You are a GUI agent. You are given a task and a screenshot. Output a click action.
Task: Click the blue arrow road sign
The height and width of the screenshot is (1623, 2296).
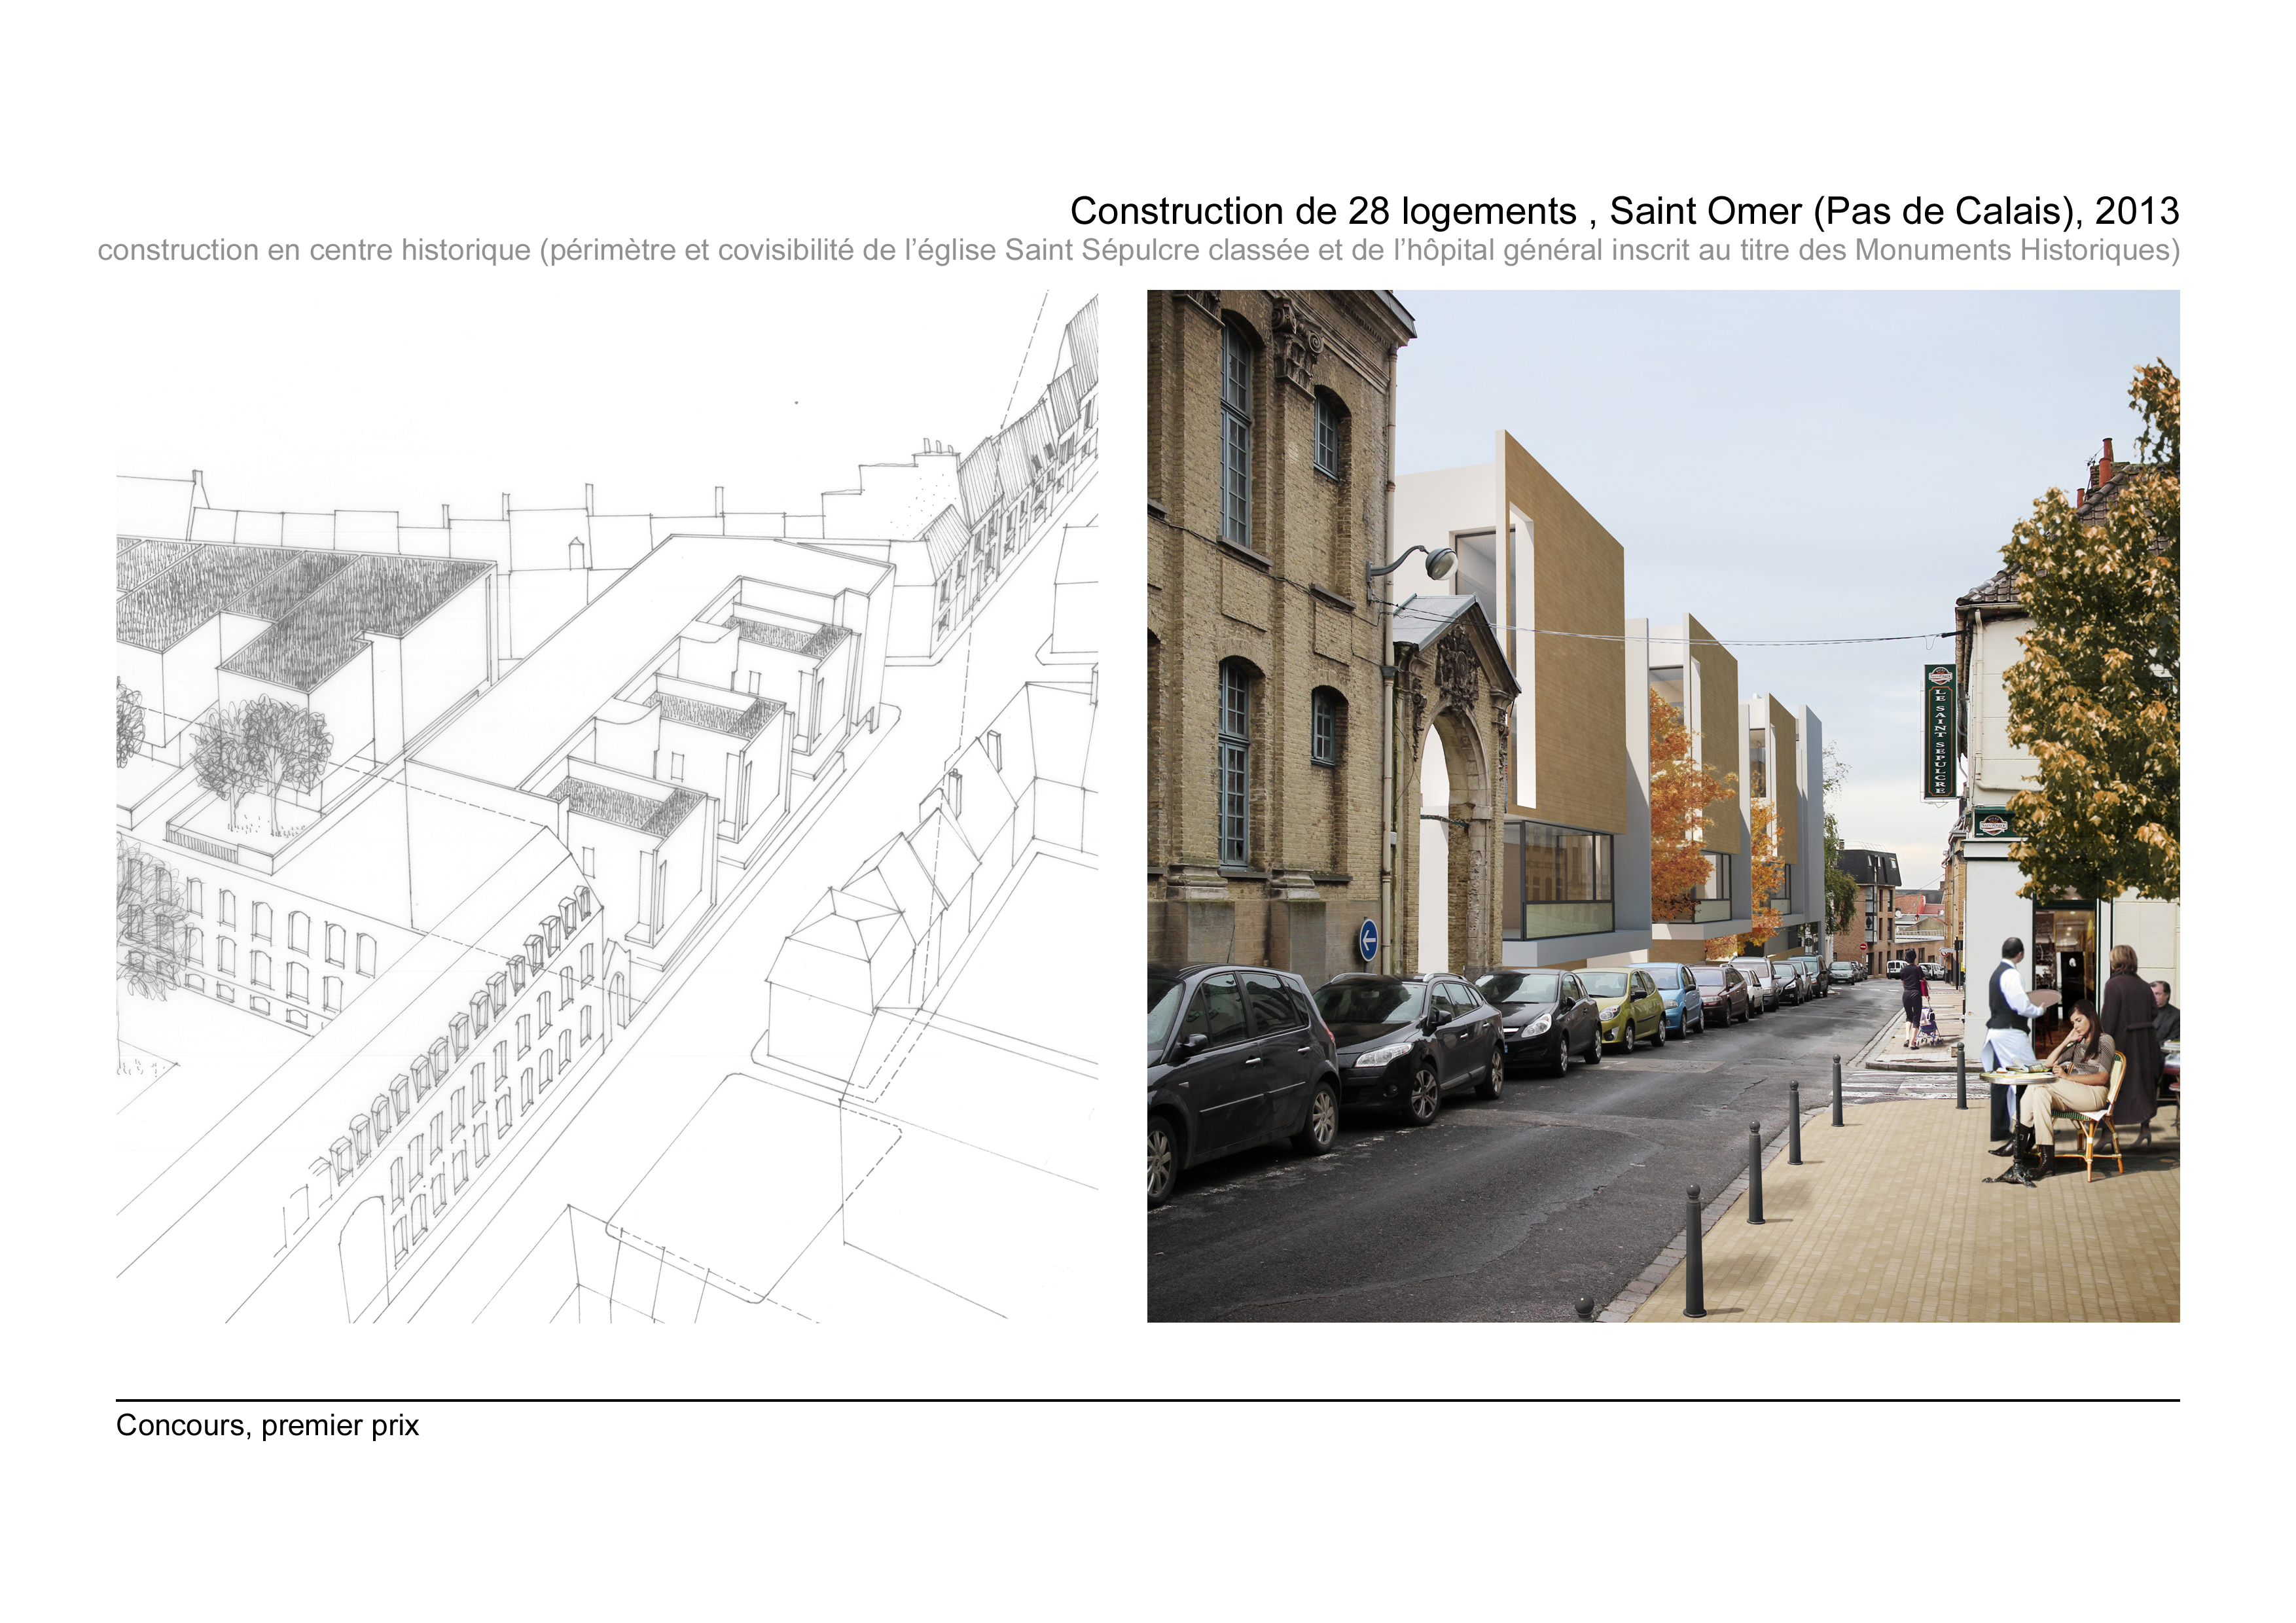tap(1369, 941)
